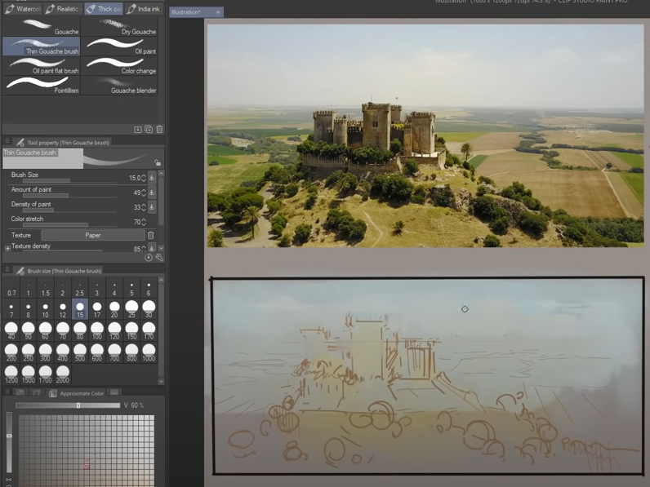Open sub tool detail wrench icon

pyautogui.click(x=159, y=258)
